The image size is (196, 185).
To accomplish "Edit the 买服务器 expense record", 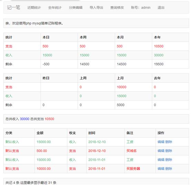I will (161, 168).
